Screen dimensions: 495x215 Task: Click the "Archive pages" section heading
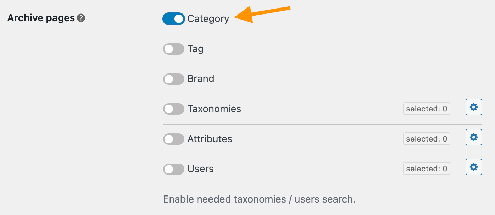click(41, 18)
